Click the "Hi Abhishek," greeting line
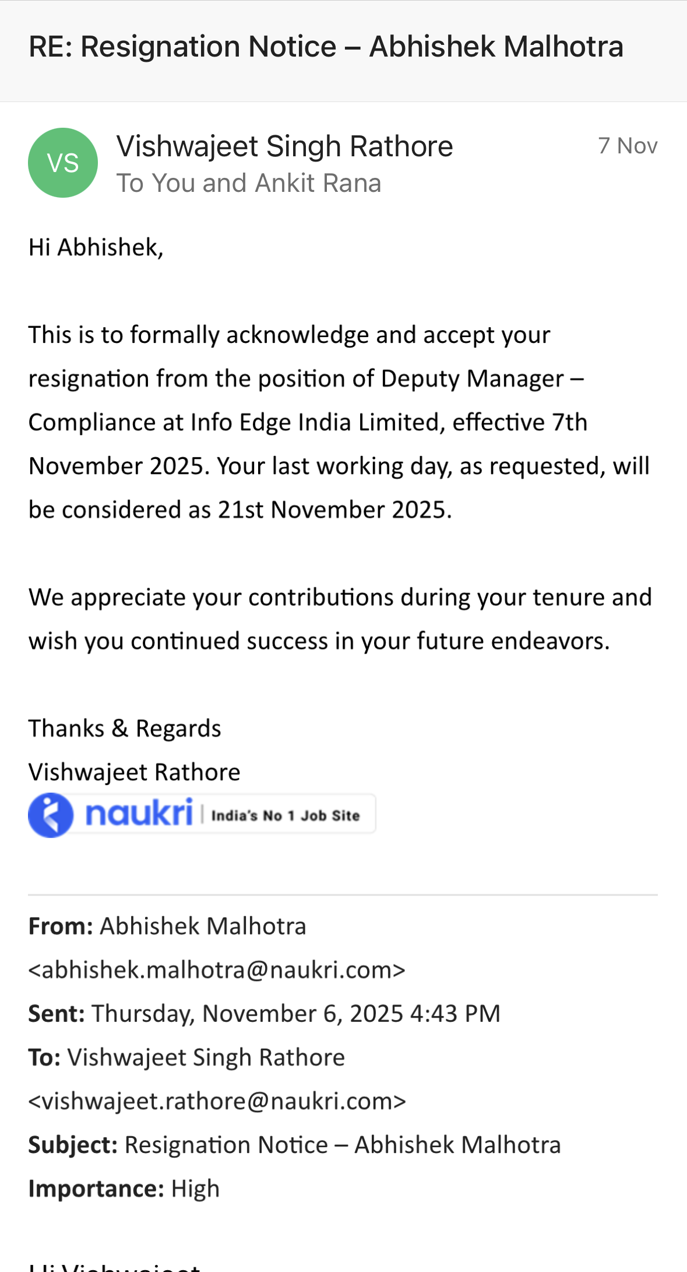 click(96, 247)
